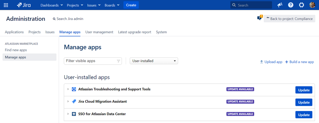Click the SSO for Atlassian Data Center icon

click(74, 114)
